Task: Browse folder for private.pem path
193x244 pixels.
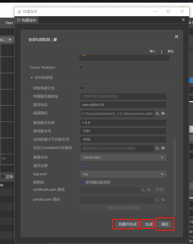Action: pyautogui.click(x=163, y=200)
